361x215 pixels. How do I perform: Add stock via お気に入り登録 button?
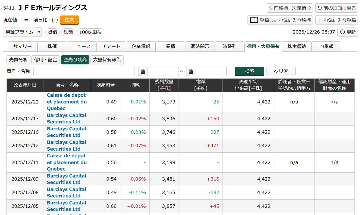(337, 20)
